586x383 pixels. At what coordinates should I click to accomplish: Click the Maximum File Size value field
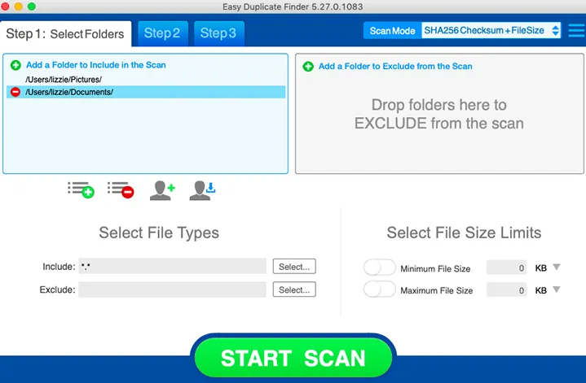click(x=506, y=290)
